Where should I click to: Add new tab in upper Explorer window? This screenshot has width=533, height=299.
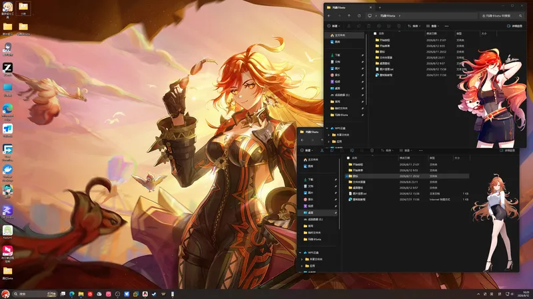click(x=380, y=7)
